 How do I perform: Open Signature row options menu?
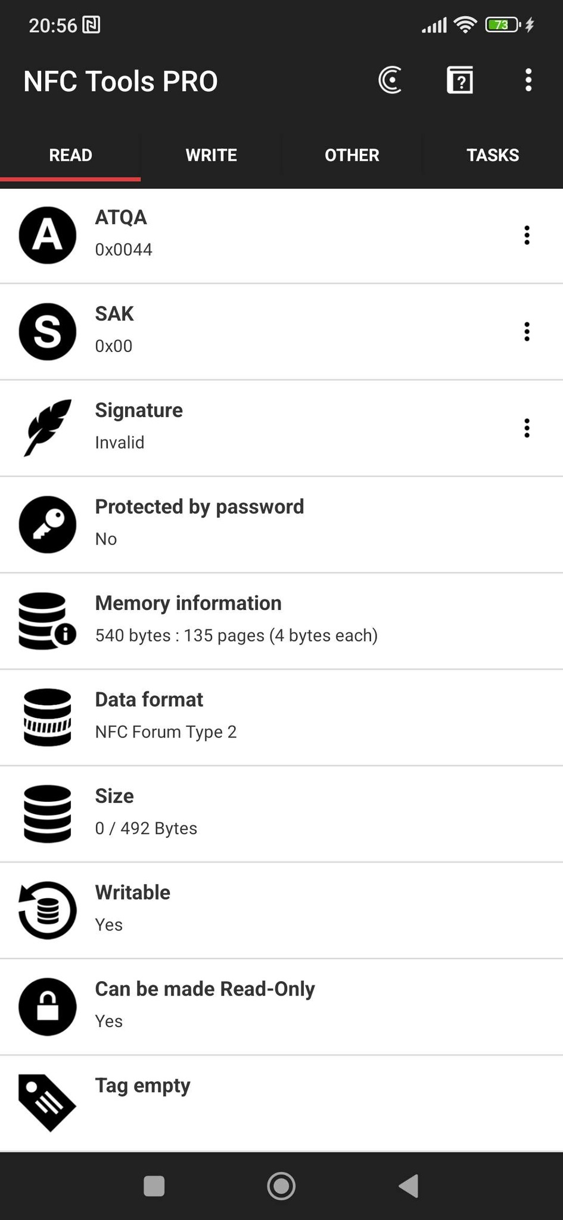coord(527,428)
